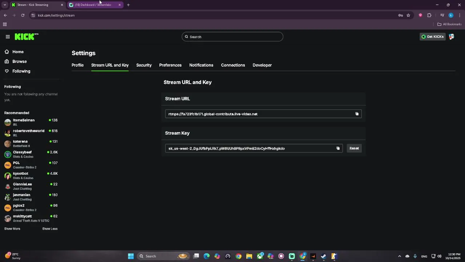Open the password manager key icon
Image resolution: width=465 pixels, height=262 pixels.
tap(400, 15)
